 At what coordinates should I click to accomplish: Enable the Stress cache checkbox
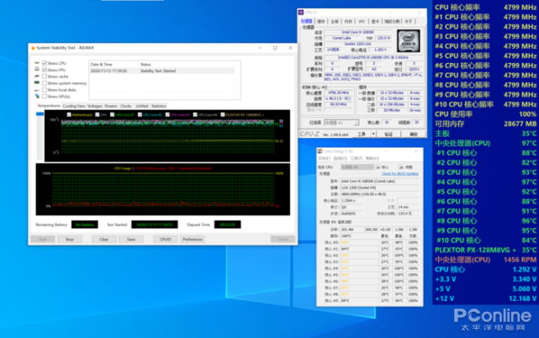click(45, 77)
